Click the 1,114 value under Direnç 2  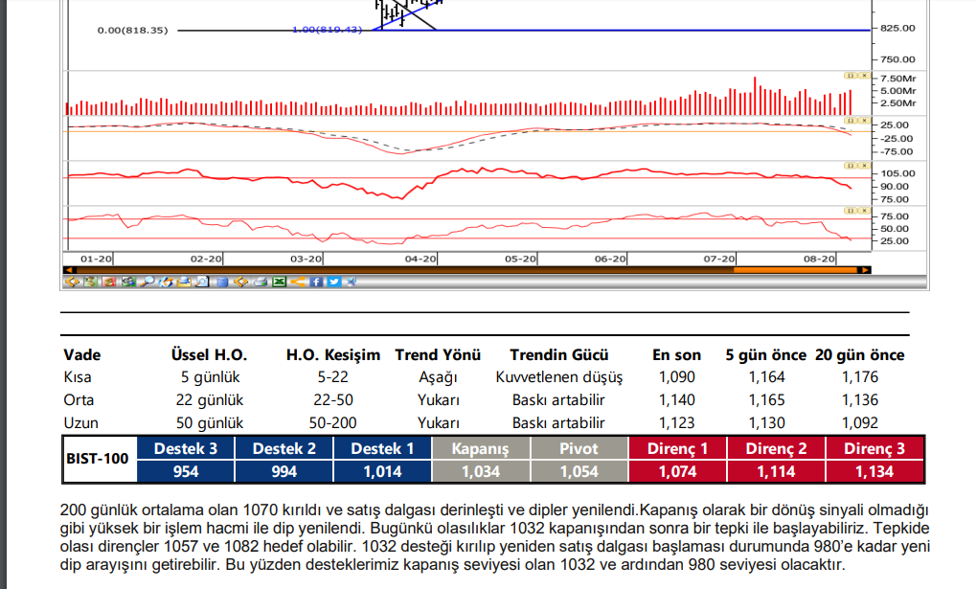click(x=776, y=471)
